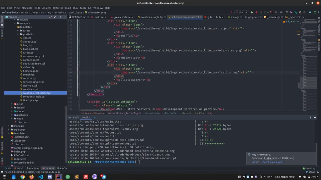Open Telegram from the dock
Screen dimensions: 321x180
tap(104, 177)
